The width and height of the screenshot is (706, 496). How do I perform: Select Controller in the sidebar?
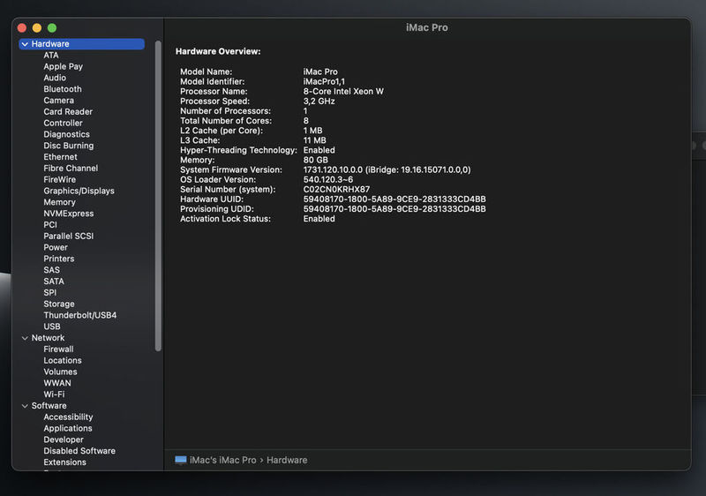click(x=63, y=123)
